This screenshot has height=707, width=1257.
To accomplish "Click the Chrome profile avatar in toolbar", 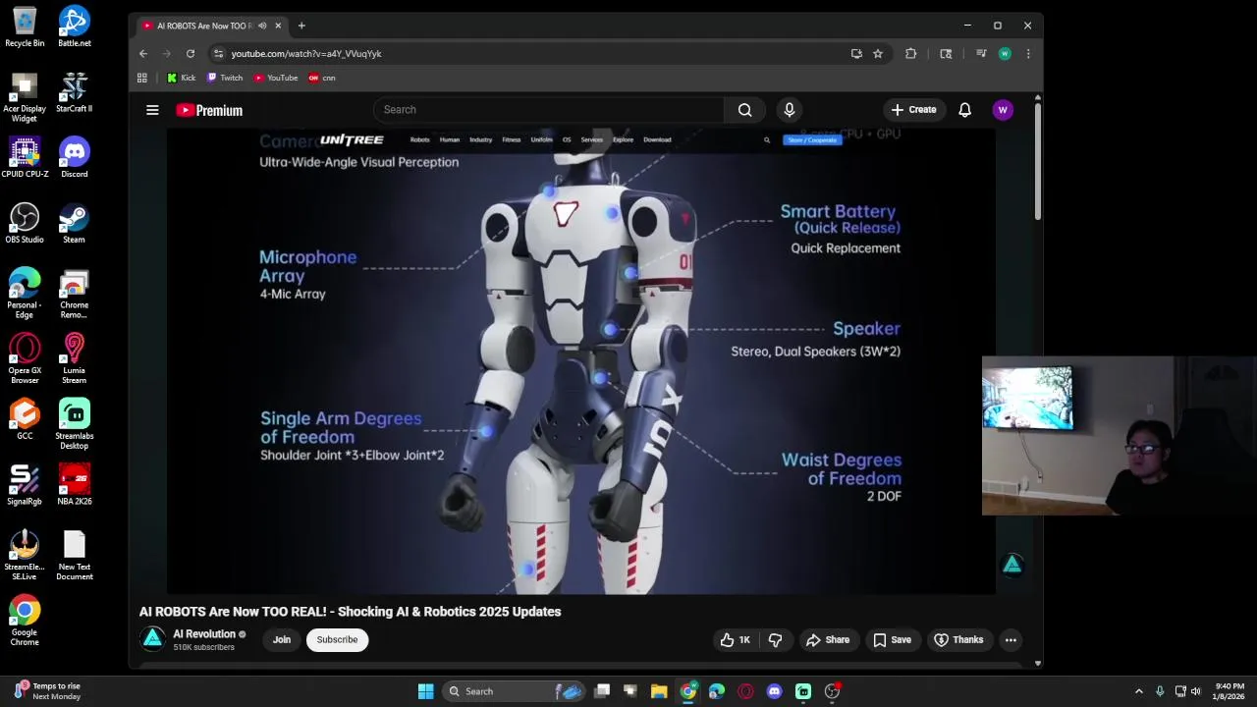I will (x=1005, y=54).
